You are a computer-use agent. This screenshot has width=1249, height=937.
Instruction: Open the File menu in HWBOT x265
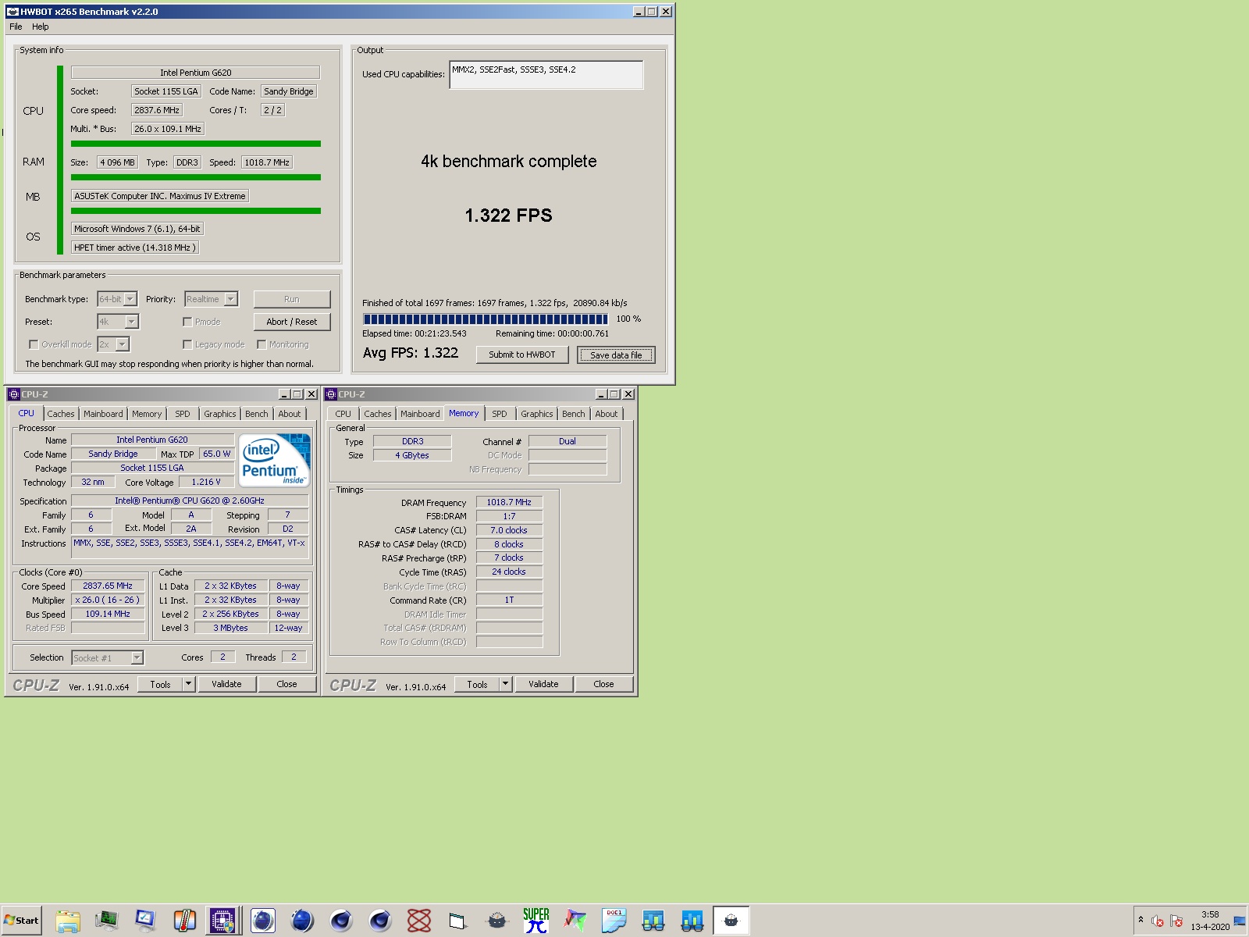(16, 27)
